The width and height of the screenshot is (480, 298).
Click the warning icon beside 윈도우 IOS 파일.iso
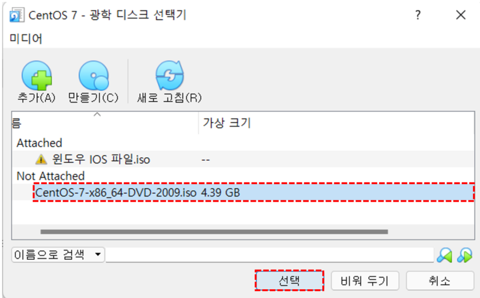point(41,160)
